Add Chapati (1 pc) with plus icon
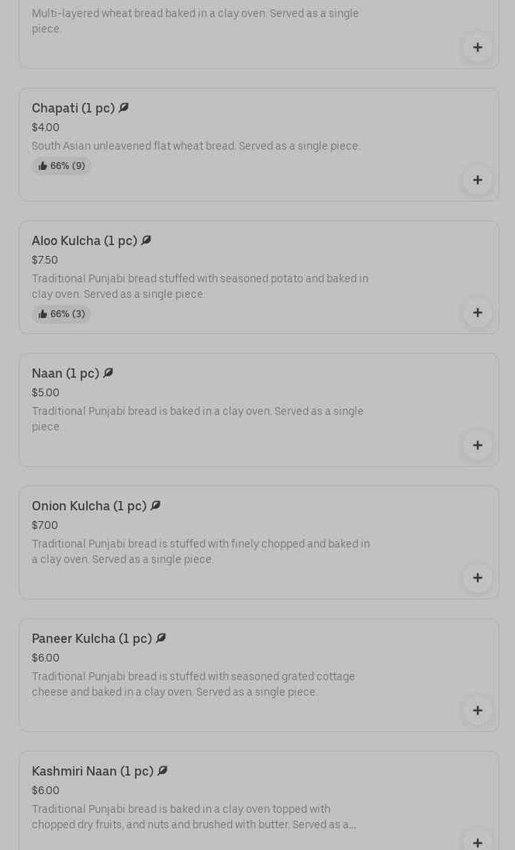The width and height of the screenshot is (515, 850). coord(478,180)
